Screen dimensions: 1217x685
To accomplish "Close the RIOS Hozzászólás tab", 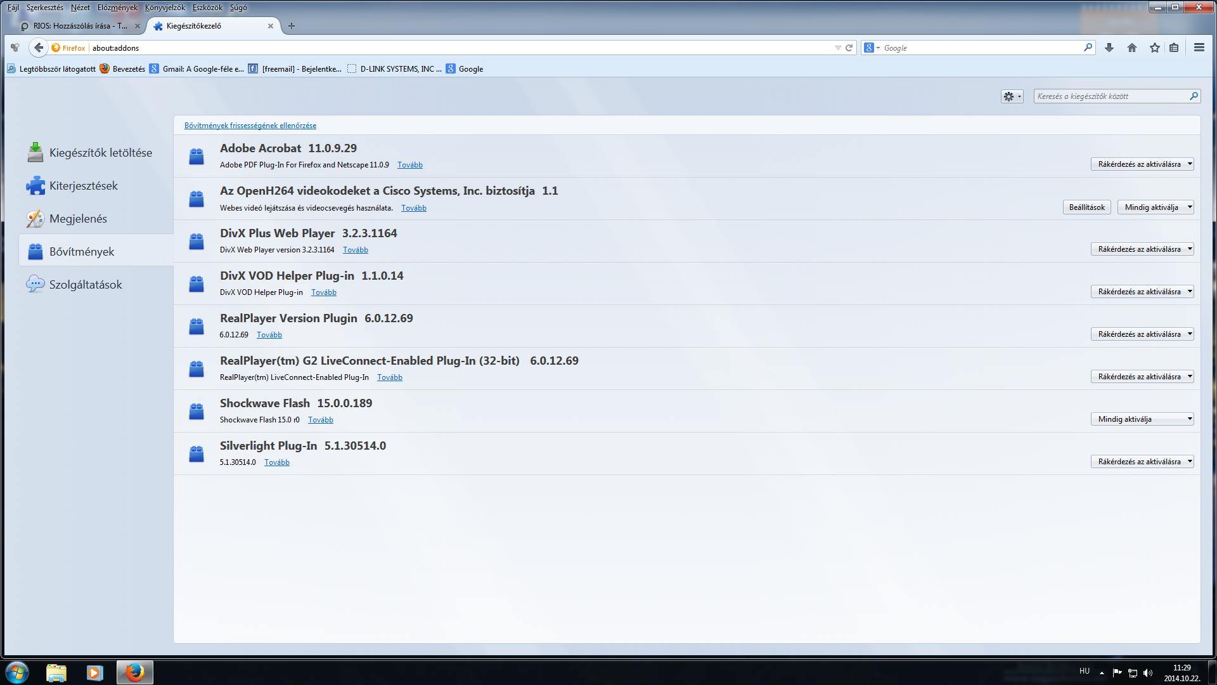I will tap(138, 26).
